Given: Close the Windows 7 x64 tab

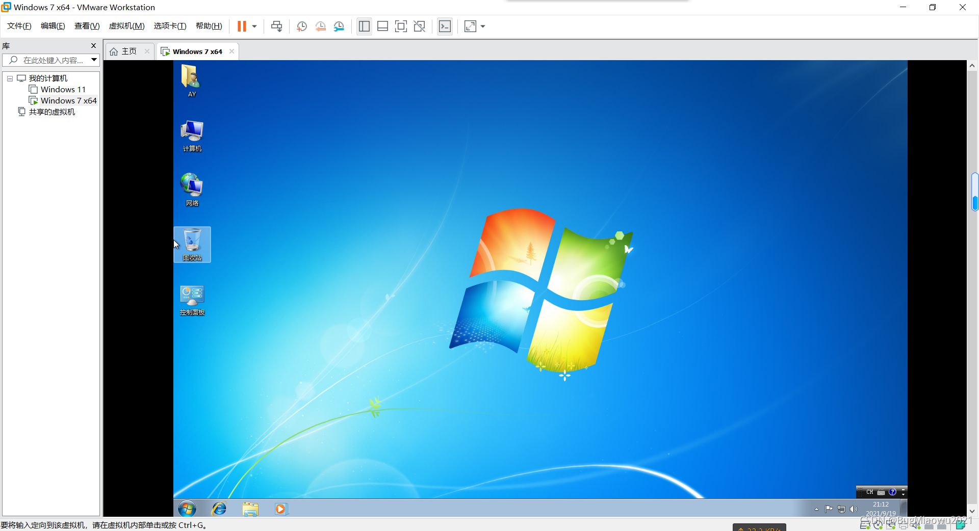Looking at the screenshot, I should pyautogui.click(x=231, y=51).
